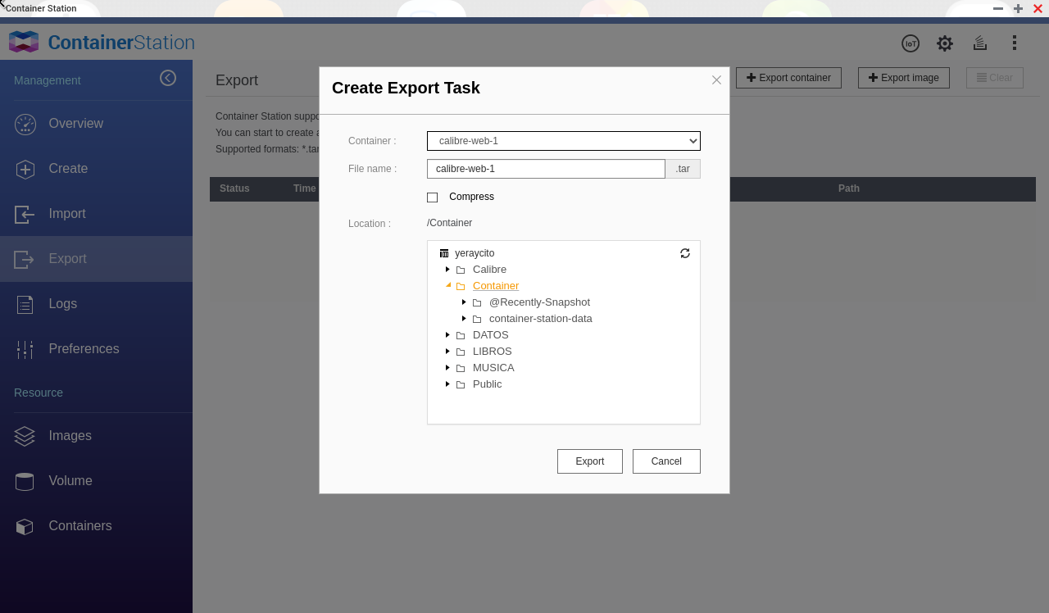The height and width of the screenshot is (613, 1049).
Task: Click the Export button in dialog
Action: (x=589, y=461)
